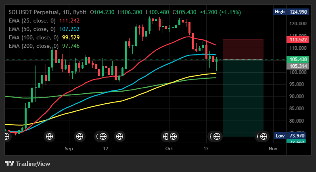Click the globe event icon under the latest candle
Screen dimensions: 316x172
(217, 137)
